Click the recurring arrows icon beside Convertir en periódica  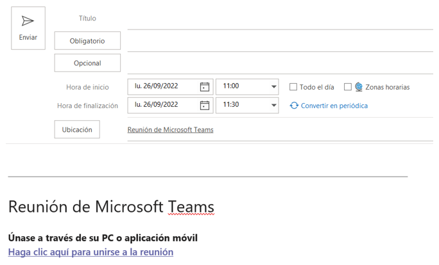pos(294,106)
